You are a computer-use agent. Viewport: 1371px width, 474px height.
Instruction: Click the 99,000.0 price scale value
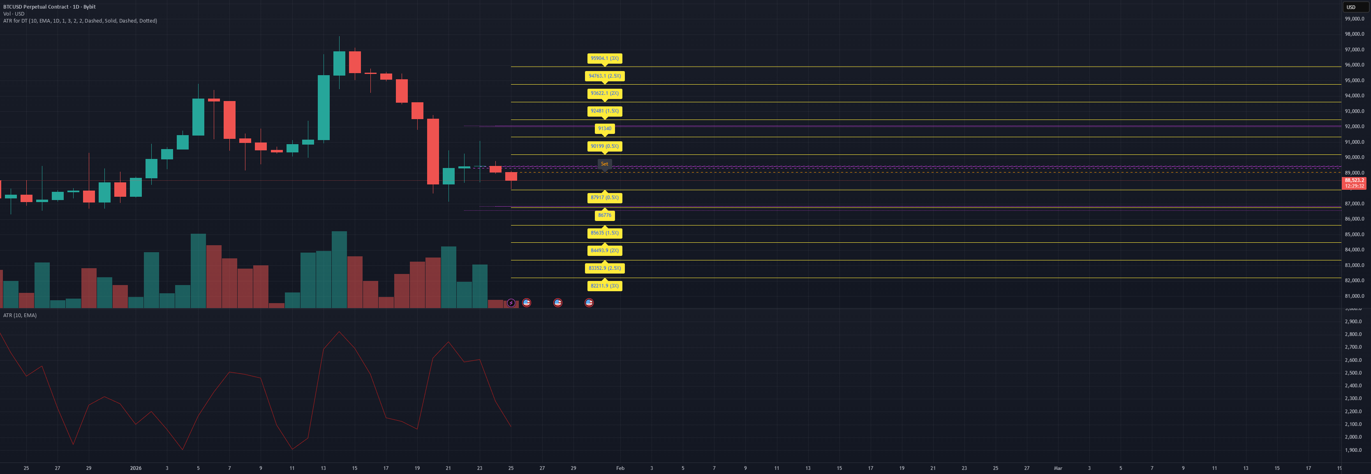click(x=1354, y=18)
